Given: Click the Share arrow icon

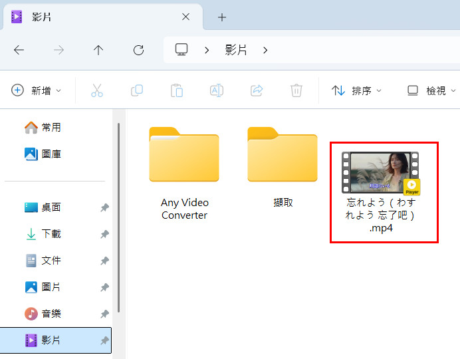Looking at the screenshot, I should click(x=257, y=90).
